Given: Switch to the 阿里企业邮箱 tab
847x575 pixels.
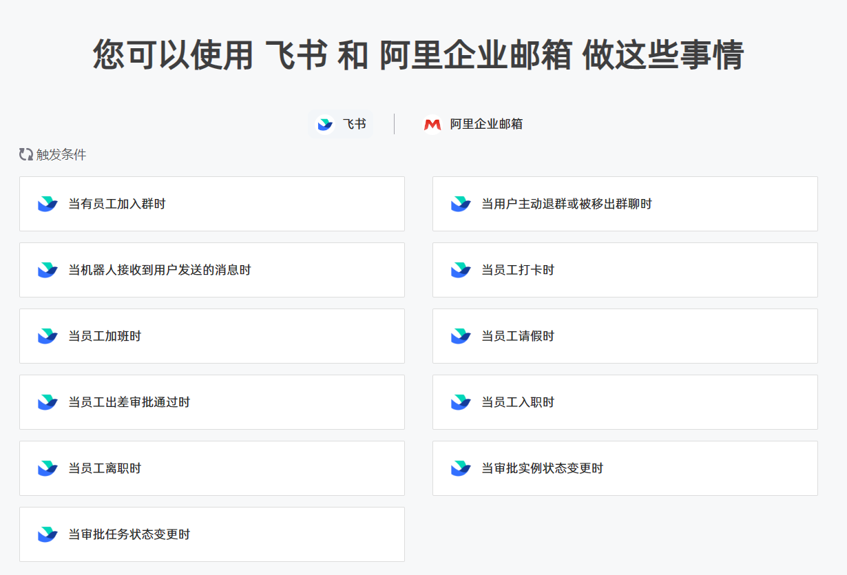Looking at the screenshot, I should (472, 125).
